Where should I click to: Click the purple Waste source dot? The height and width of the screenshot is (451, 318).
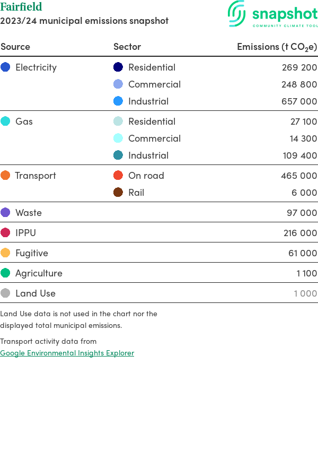click(x=5, y=212)
